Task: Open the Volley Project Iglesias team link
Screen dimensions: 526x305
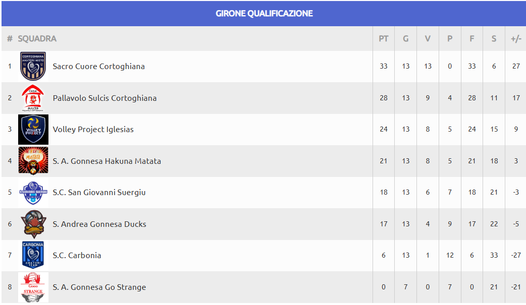Action: pos(93,130)
